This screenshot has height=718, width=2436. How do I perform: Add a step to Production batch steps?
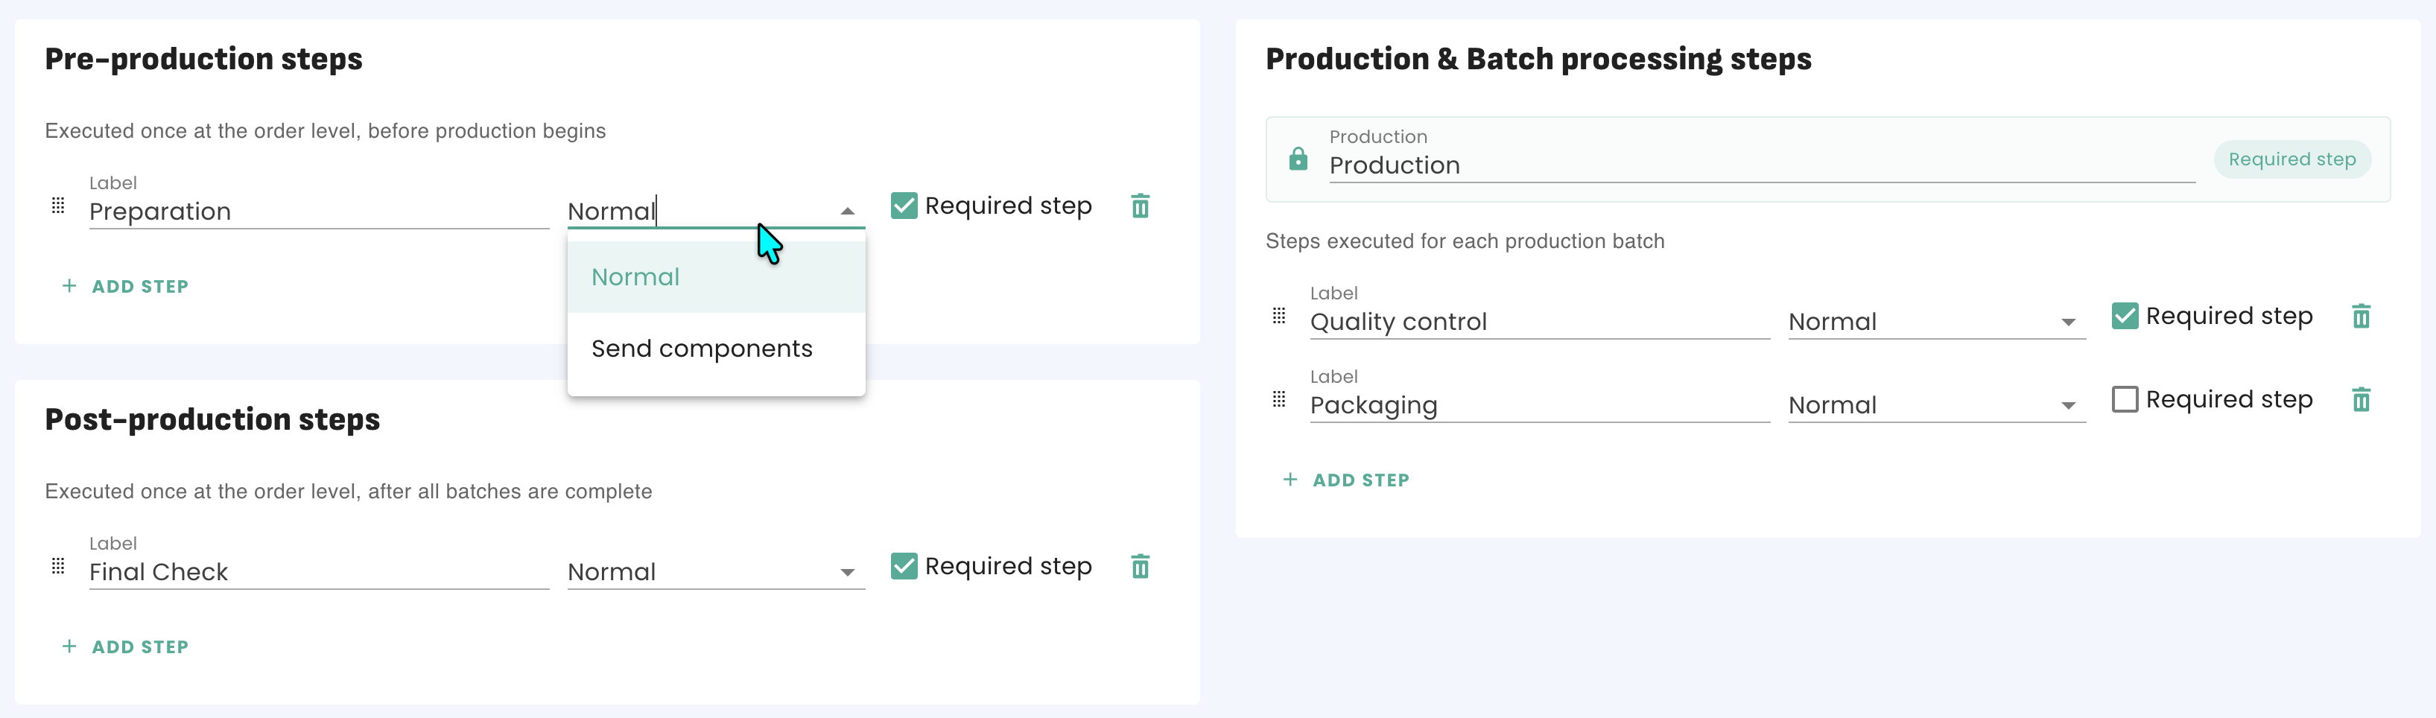point(1347,480)
